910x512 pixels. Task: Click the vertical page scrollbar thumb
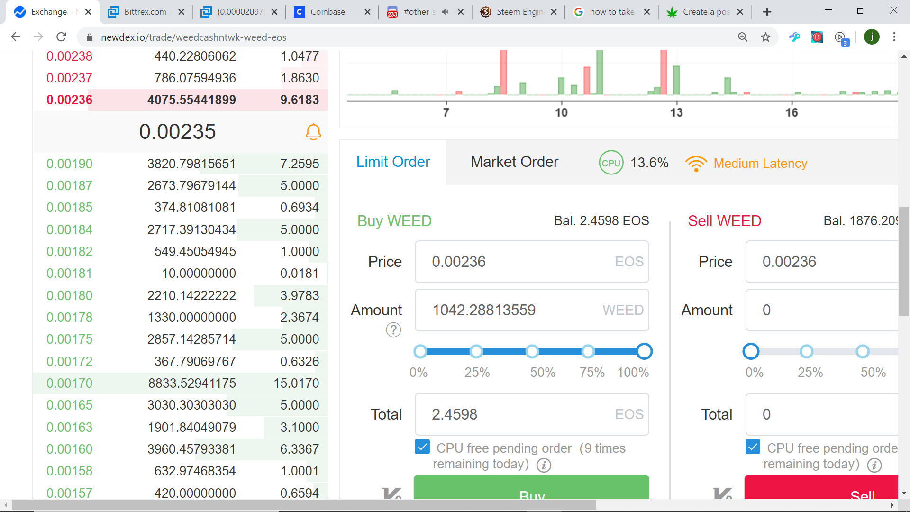(904, 261)
